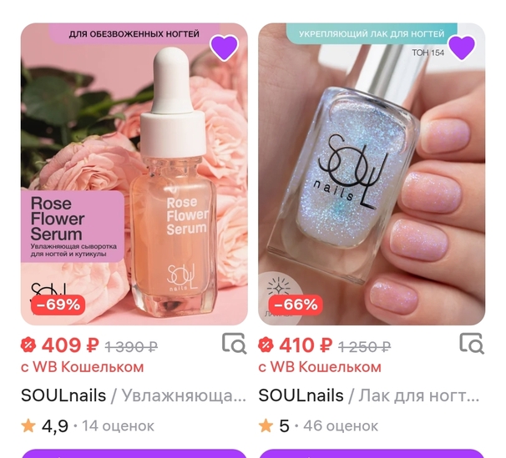Tap с WB Кошельком under 410 ₽
The image size is (506, 458).
point(320,367)
